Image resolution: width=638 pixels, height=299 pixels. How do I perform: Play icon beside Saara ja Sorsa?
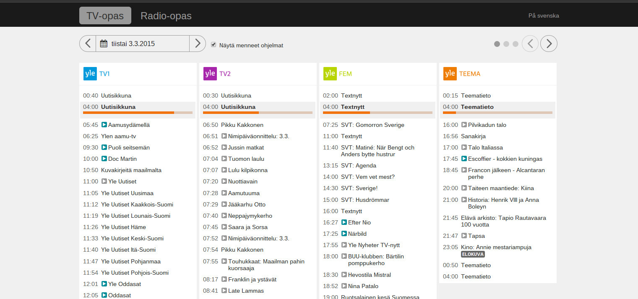click(224, 227)
